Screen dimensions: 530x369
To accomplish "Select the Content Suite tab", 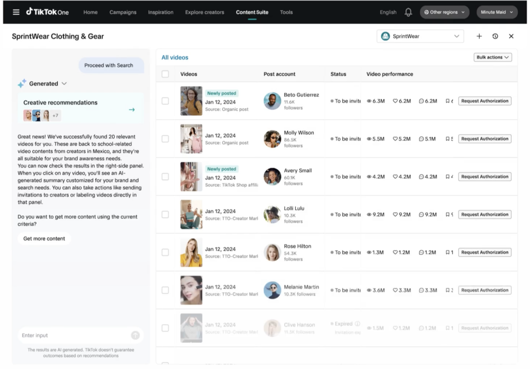I will pos(252,12).
